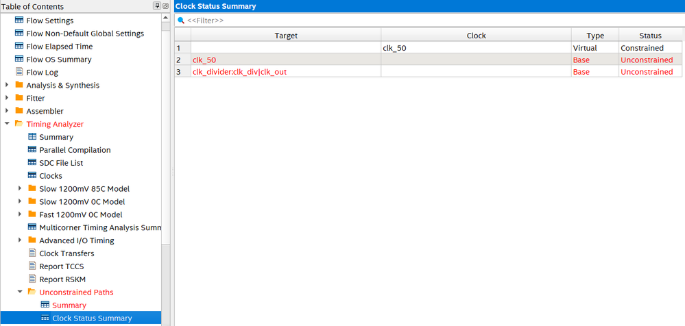Click the Fitter folder icon
This screenshot has width=685, height=326.
[x=19, y=98]
